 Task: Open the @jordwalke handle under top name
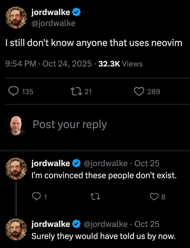(53, 23)
